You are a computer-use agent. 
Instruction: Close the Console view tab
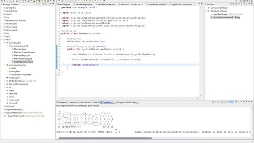112,102
